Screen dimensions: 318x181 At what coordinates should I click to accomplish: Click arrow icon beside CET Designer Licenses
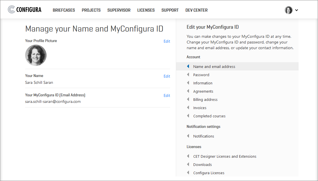[188, 156]
